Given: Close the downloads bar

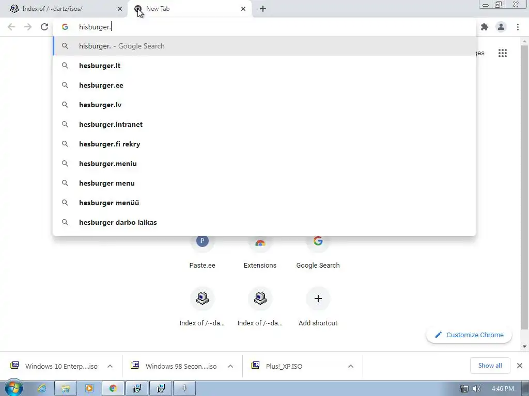Looking at the screenshot, I should point(520,366).
